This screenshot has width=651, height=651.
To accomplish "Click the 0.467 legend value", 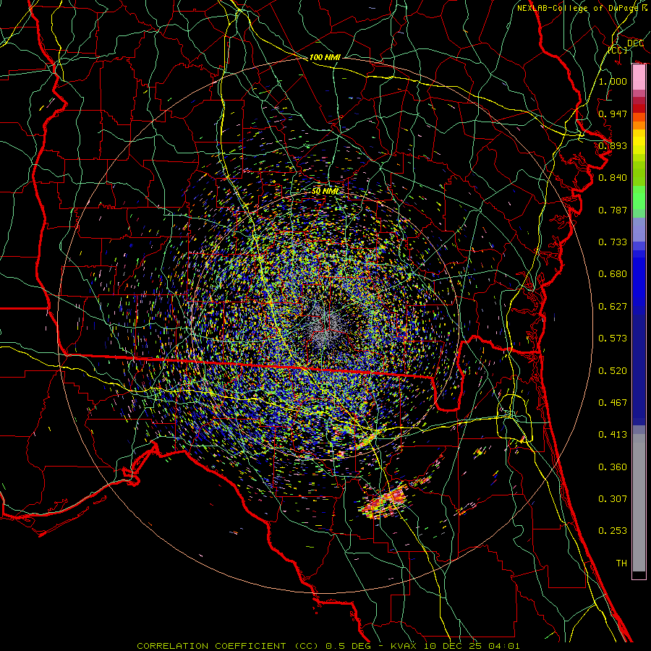I will [613, 403].
